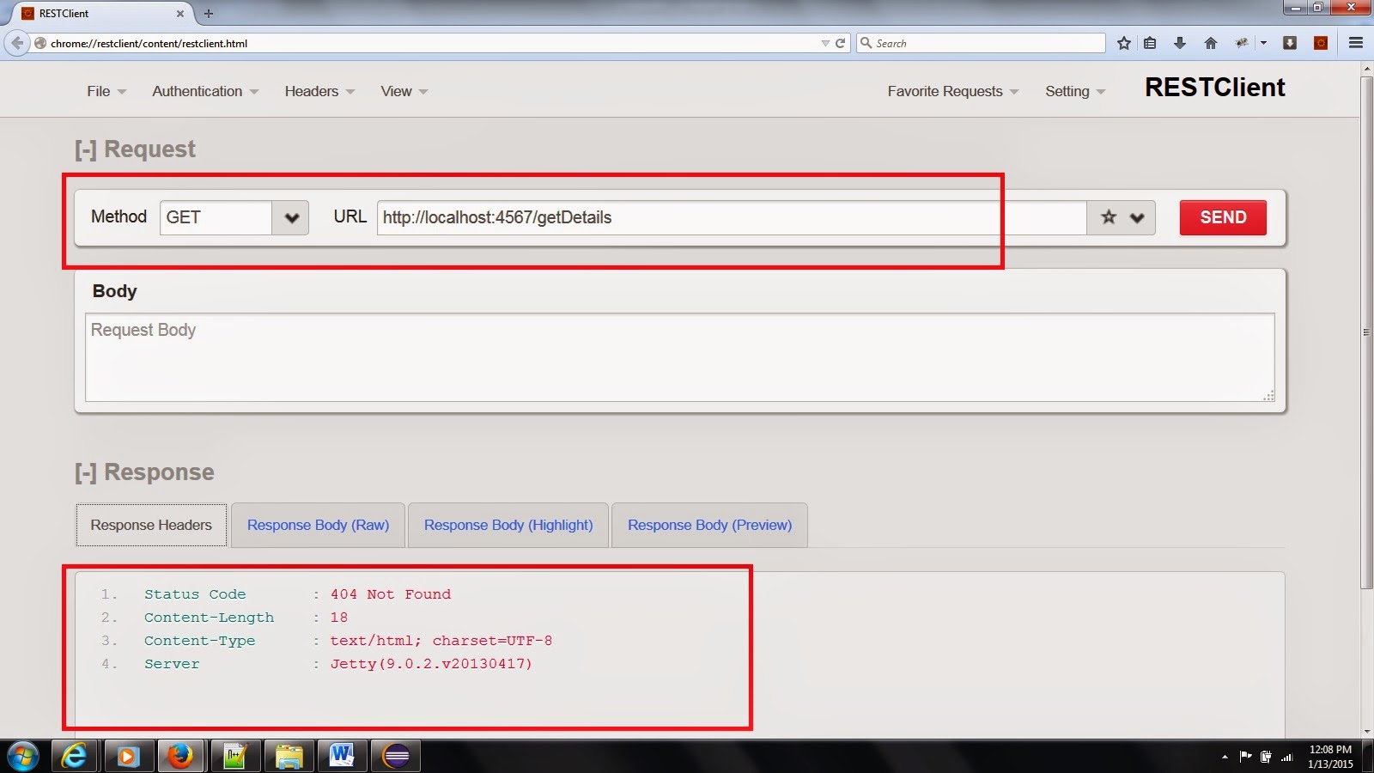This screenshot has height=773, width=1374.
Task: Switch to the Response Body (Preview) tab
Action: click(x=708, y=525)
